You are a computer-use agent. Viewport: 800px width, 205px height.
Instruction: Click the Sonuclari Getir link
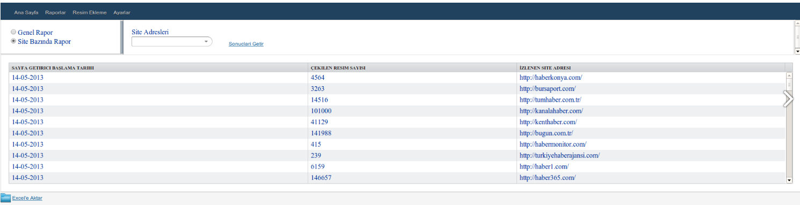pyautogui.click(x=246, y=44)
